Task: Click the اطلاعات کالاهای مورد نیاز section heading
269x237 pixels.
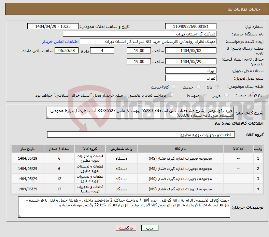Action: point(239,123)
